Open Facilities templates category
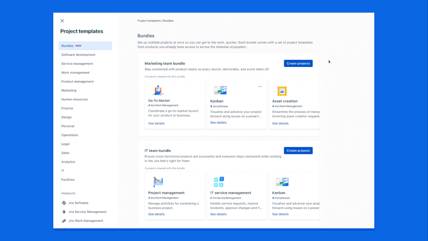 [x=68, y=180]
